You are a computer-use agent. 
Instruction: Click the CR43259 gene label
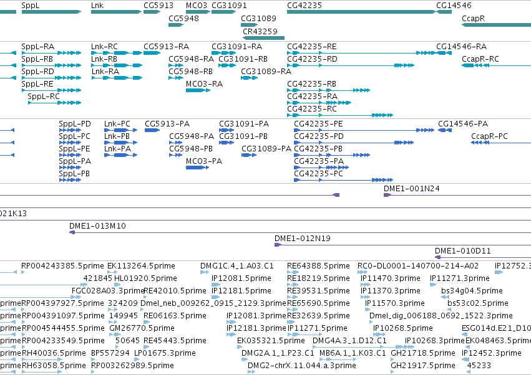tap(260, 31)
